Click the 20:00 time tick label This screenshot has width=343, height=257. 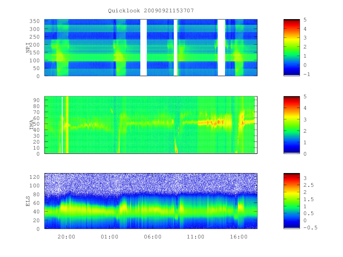coord(66,237)
